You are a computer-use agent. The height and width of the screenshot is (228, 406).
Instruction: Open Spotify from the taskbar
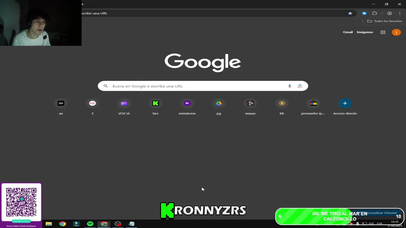coord(90,224)
